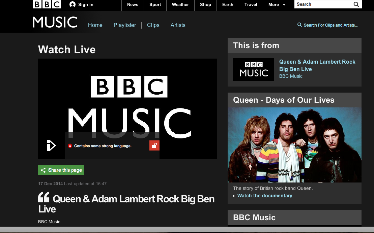Click the horizontal scrollbar at window bottom
Viewport: 374px width, 233px height.
(x=187, y=230)
